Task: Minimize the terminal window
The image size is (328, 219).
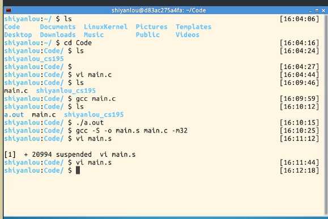Action: coord(310,10)
